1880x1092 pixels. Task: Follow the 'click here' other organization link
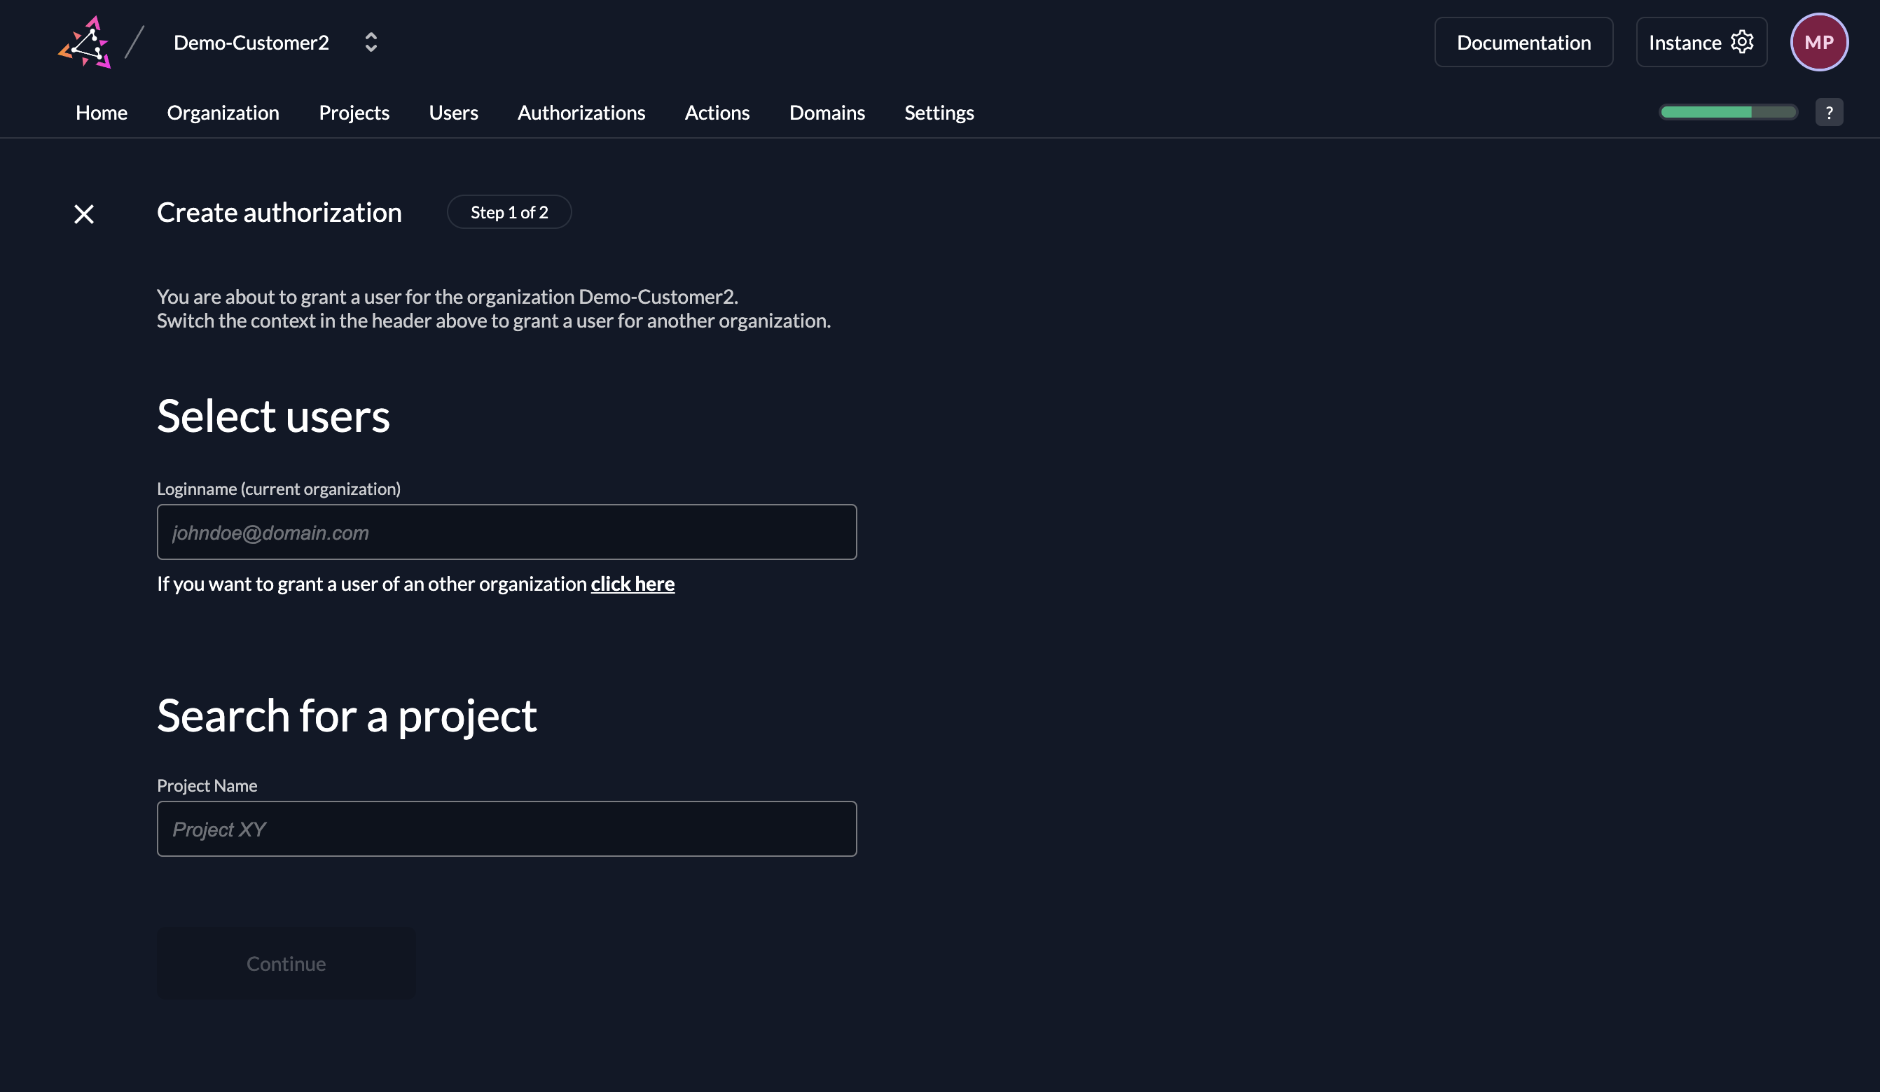tap(632, 584)
